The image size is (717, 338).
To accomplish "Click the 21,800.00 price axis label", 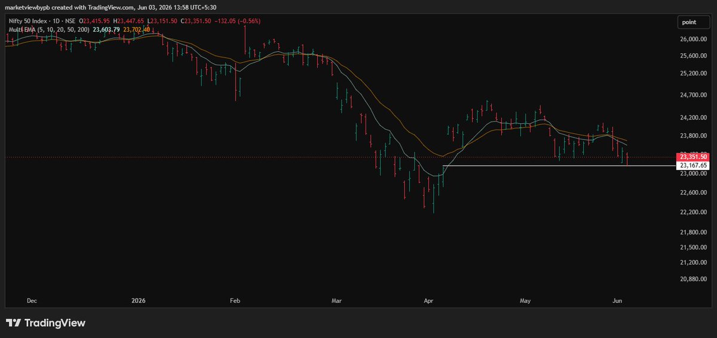I will (x=693, y=232).
